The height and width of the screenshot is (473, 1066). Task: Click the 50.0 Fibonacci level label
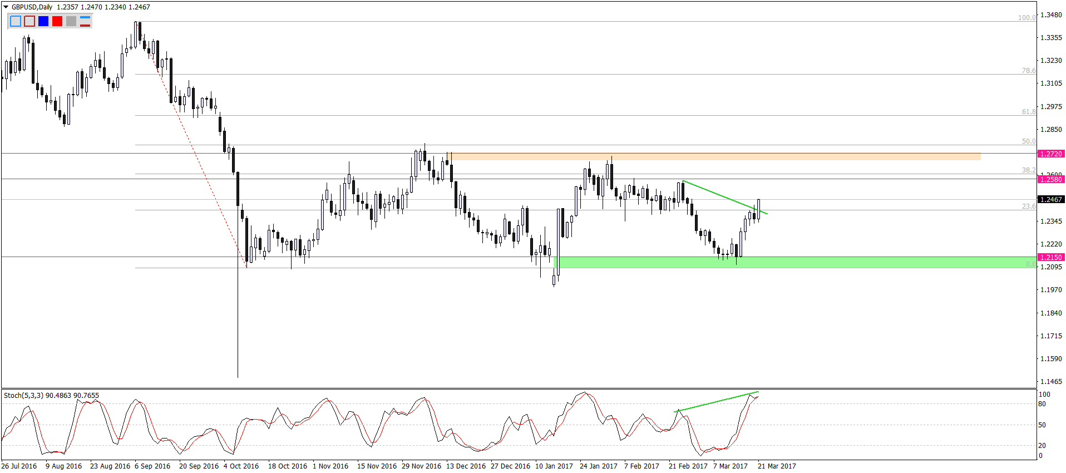pos(1029,141)
